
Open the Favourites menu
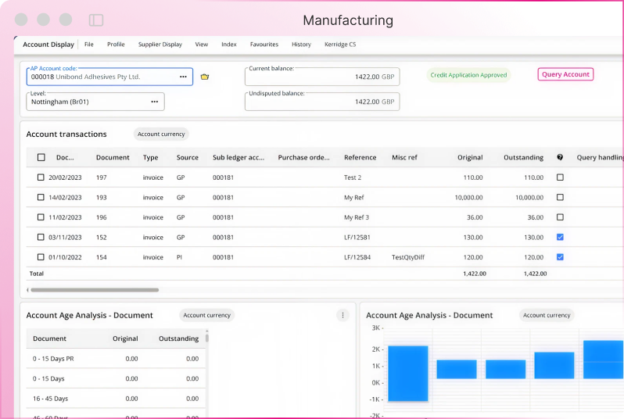tap(264, 45)
